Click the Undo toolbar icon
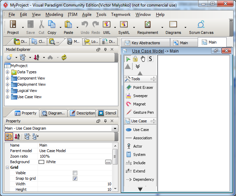This screenshot has width=236, height=196. [x=85, y=27]
